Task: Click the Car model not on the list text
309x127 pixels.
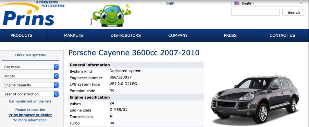Action: (30, 101)
